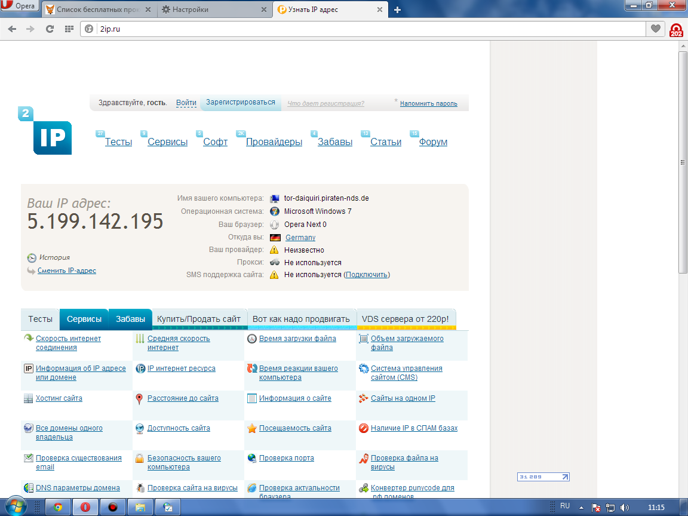Switch to the Настройки browser tab
The image size is (688, 516).
coord(214,9)
